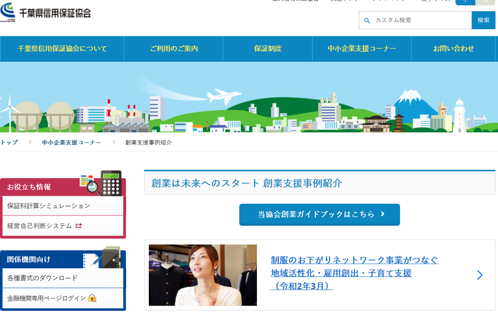Open 保証制度 menu item
Screen dimensions: 498x313
pyautogui.click(x=268, y=49)
